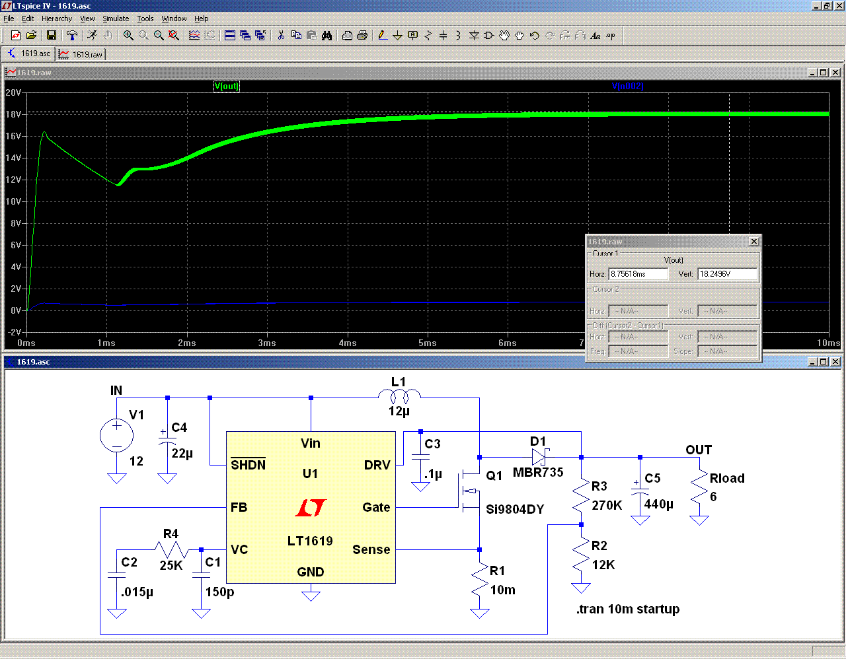Click the Si9804DY MOSFET label
The width and height of the screenshot is (846, 659).
click(x=515, y=509)
